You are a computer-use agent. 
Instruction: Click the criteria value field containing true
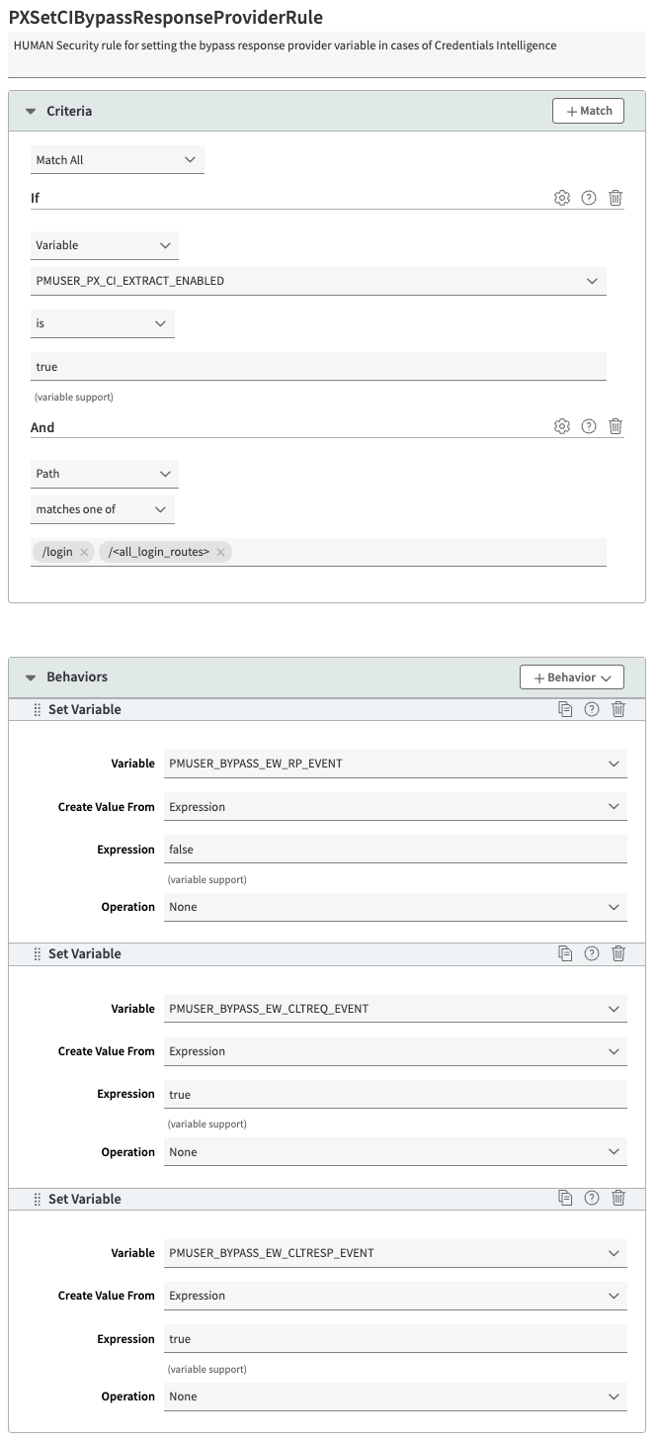318,367
